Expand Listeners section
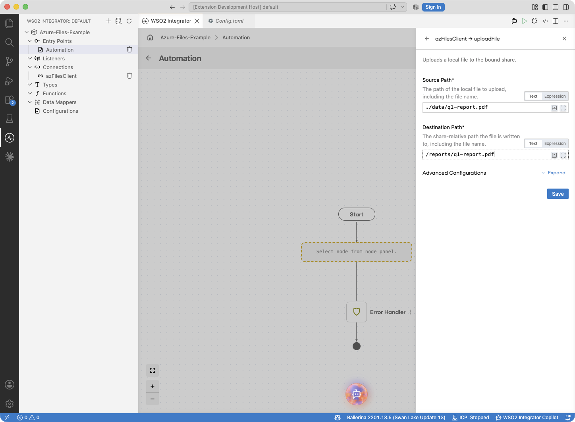This screenshot has height=422, width=575. (30, 58)
